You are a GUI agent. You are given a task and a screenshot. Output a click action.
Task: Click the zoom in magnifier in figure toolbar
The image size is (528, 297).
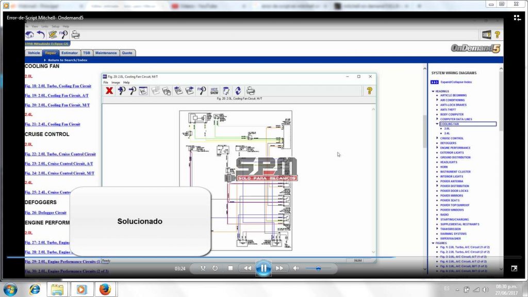[122, 91]
